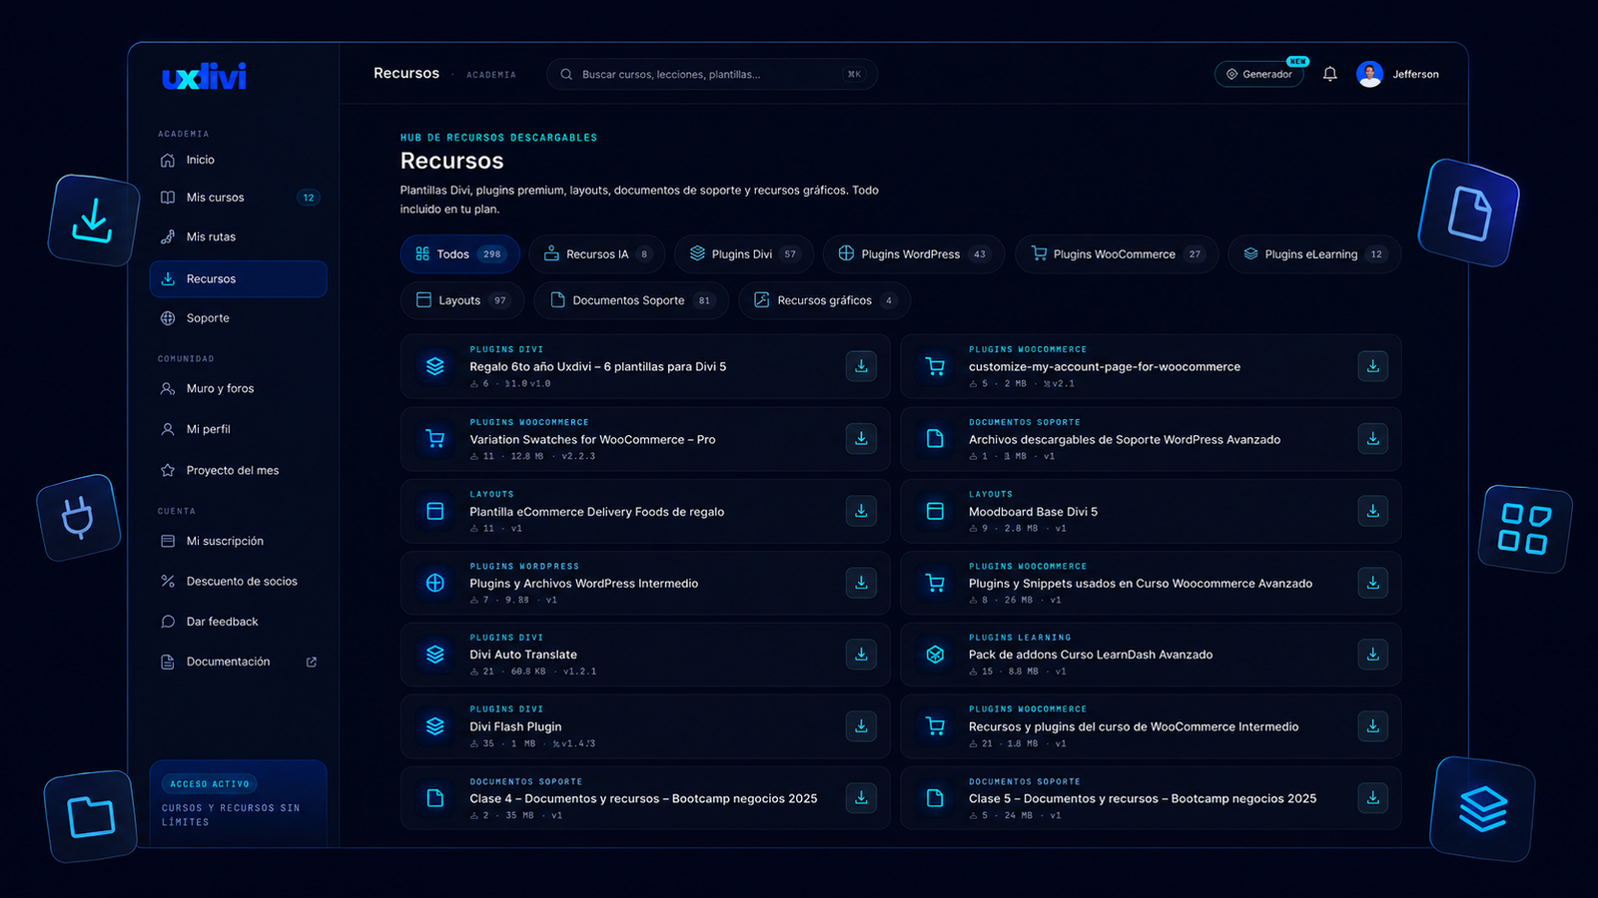The image size is (1598, 898).
Task: Filter by Layouts
Action: (x=462, y=300)
